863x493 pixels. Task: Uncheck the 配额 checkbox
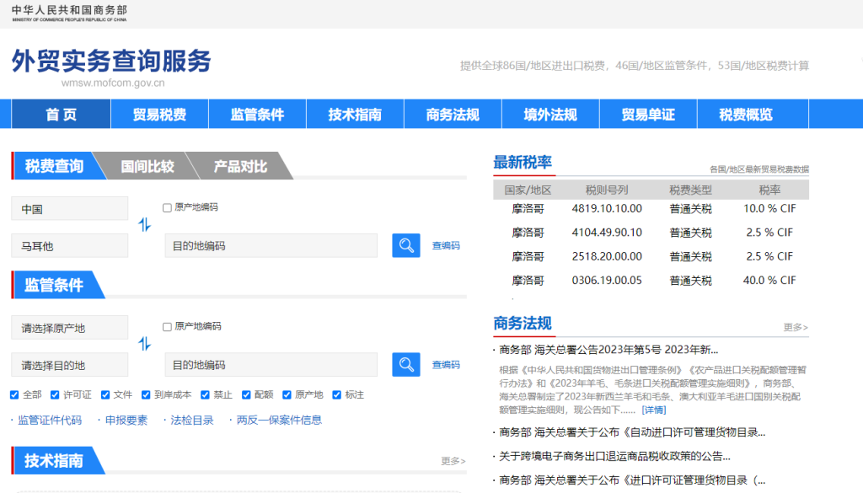(246, 394)
